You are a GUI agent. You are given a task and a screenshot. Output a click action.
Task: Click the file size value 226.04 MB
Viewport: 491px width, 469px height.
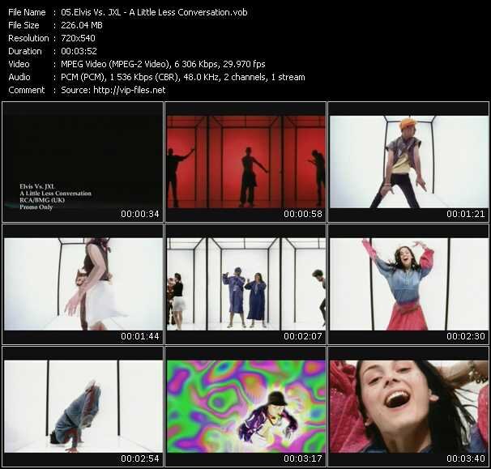click(x=82, y=25)
